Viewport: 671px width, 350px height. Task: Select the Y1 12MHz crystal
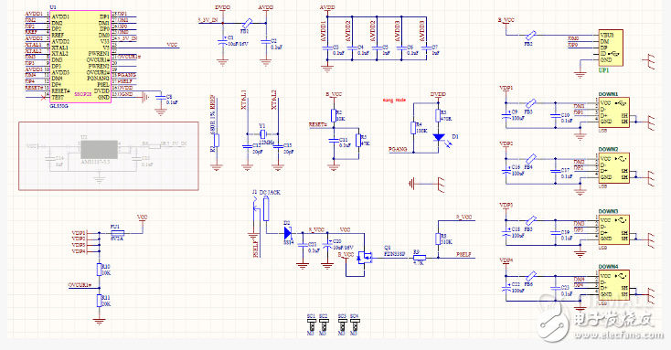(x=262, y=134)
